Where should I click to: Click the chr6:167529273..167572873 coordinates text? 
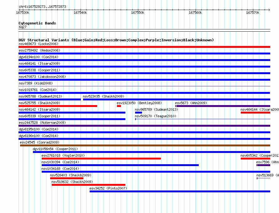click(42, 7)
